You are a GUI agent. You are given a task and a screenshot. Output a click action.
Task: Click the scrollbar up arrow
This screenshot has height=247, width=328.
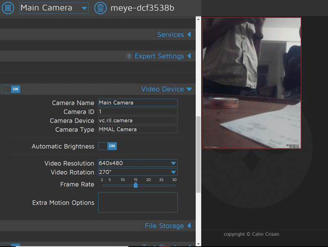(x=198, y=19)
